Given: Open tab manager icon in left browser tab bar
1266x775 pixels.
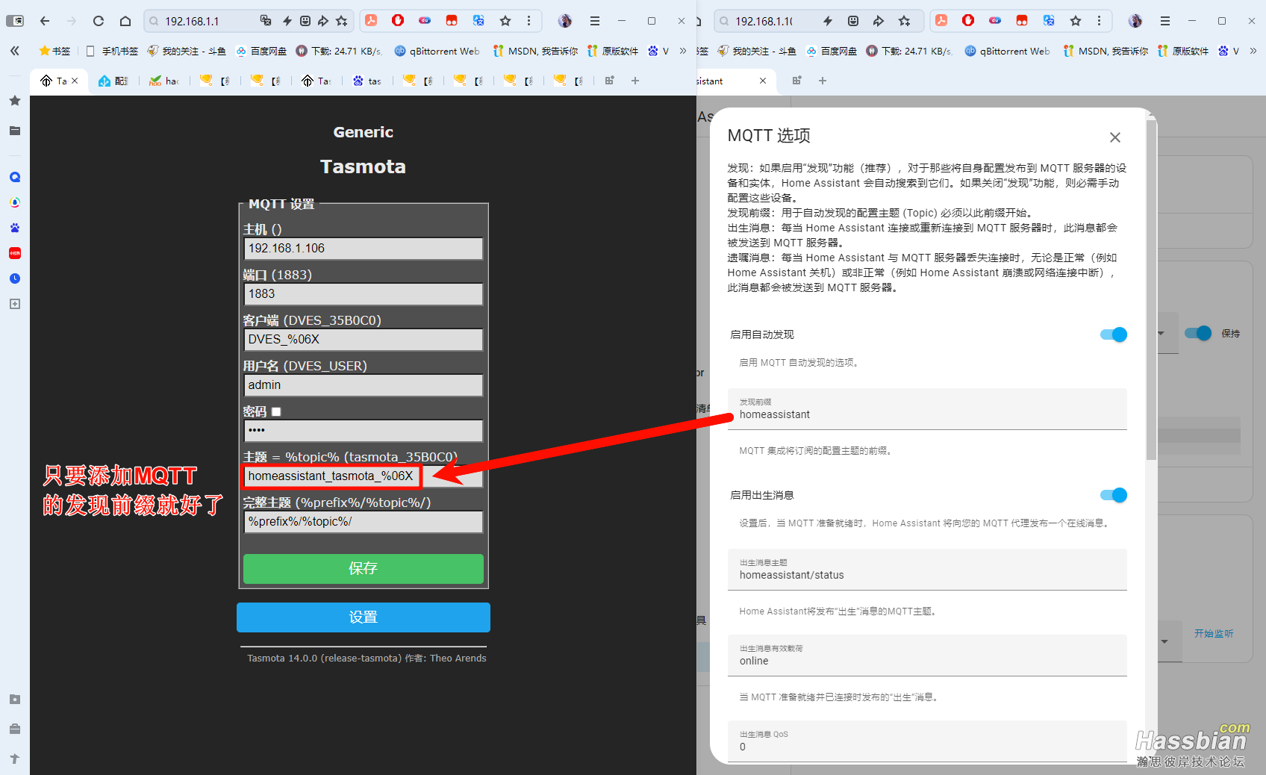Looking at the screenshot, I should pos(610,81).
